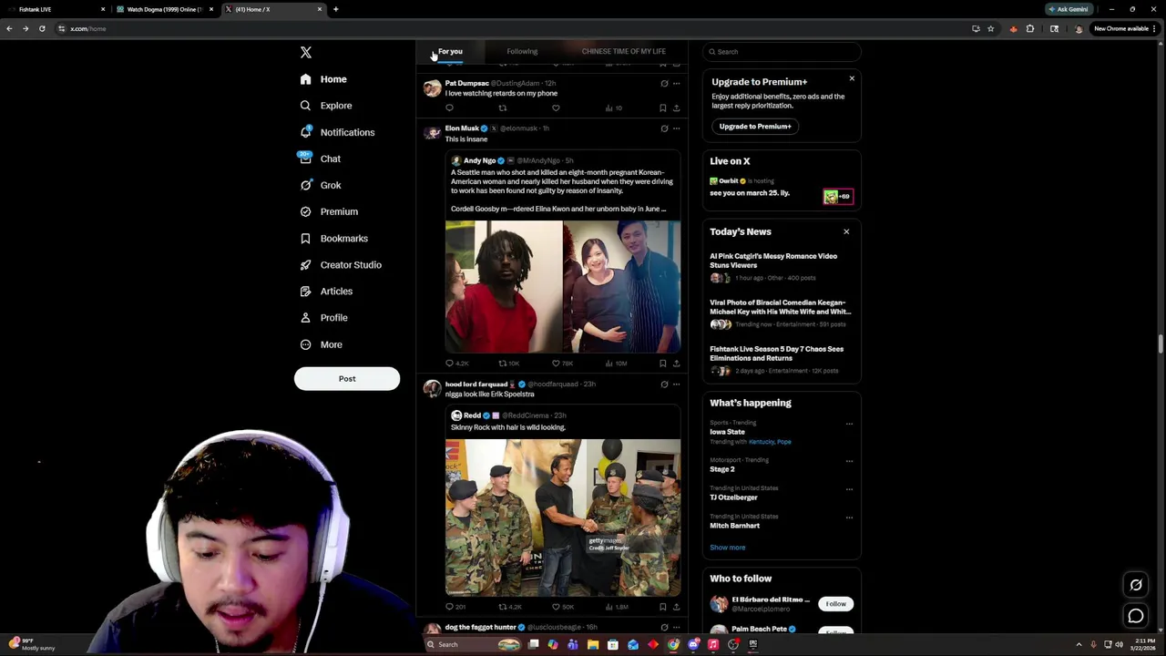Image resolution: width=1166 pixels, height=656 pixels.
Task: Open options for TJ Otzelberger trend
Action: coord(849,489)
